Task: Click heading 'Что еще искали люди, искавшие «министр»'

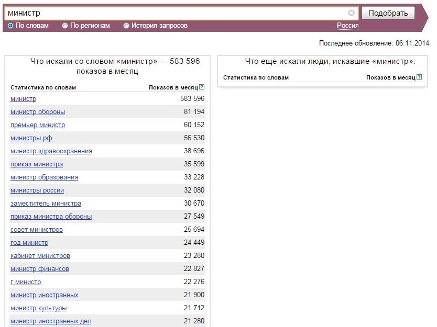Action: [330, 61]
